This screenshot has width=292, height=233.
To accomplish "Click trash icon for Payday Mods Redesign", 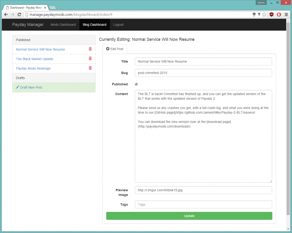I will (x=90, y=68).
